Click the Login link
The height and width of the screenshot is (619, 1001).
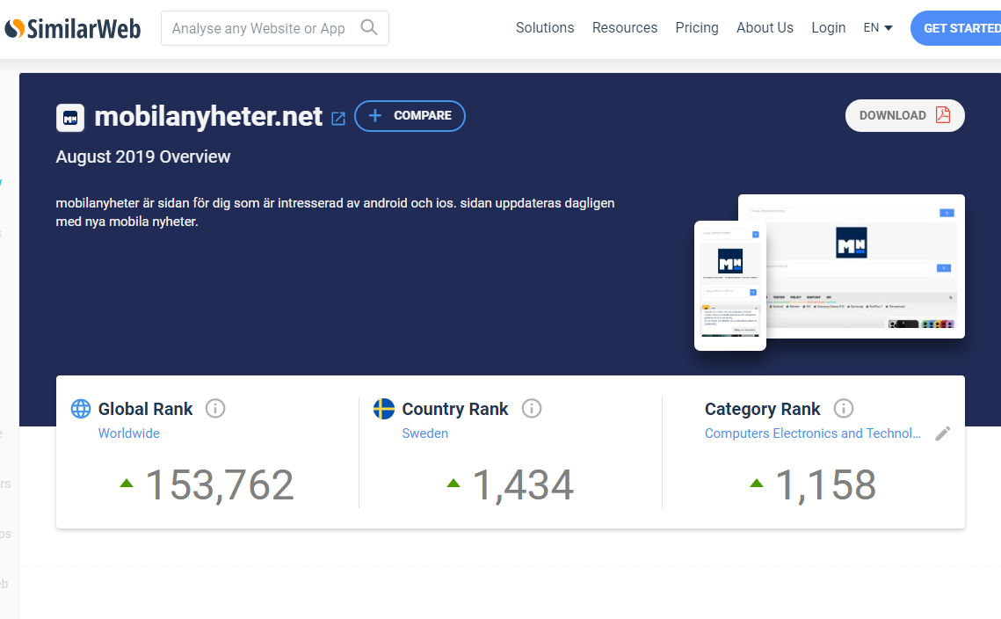pyautogui.click(x=828, y=27)
